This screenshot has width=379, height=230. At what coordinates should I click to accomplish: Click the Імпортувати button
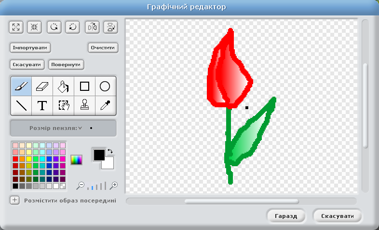coord(30,48)
